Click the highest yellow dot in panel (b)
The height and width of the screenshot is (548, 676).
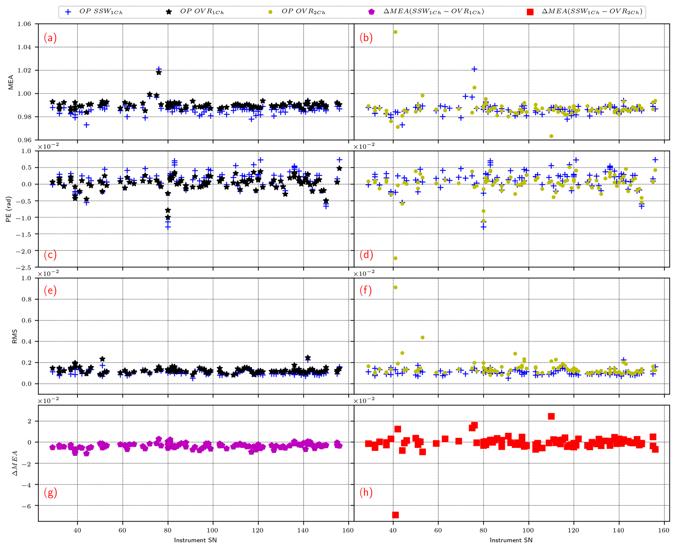395,32
